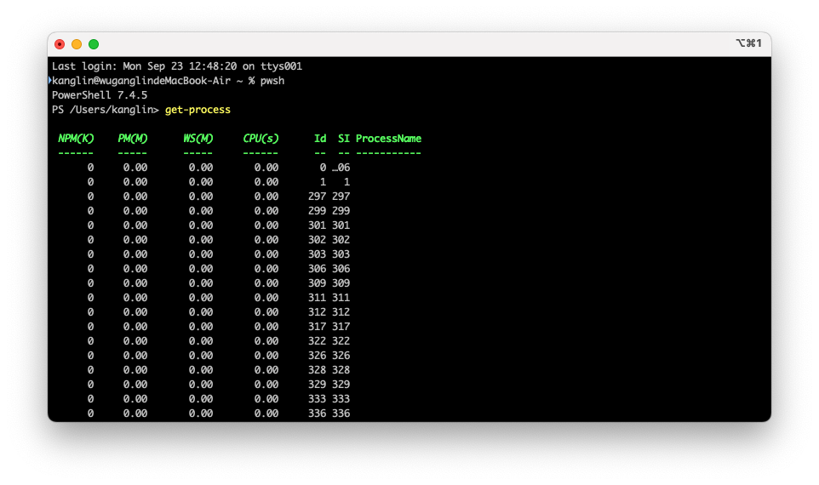Click Id column value 306
This screenshot has width=819, height=485.
tap(317, 269)
